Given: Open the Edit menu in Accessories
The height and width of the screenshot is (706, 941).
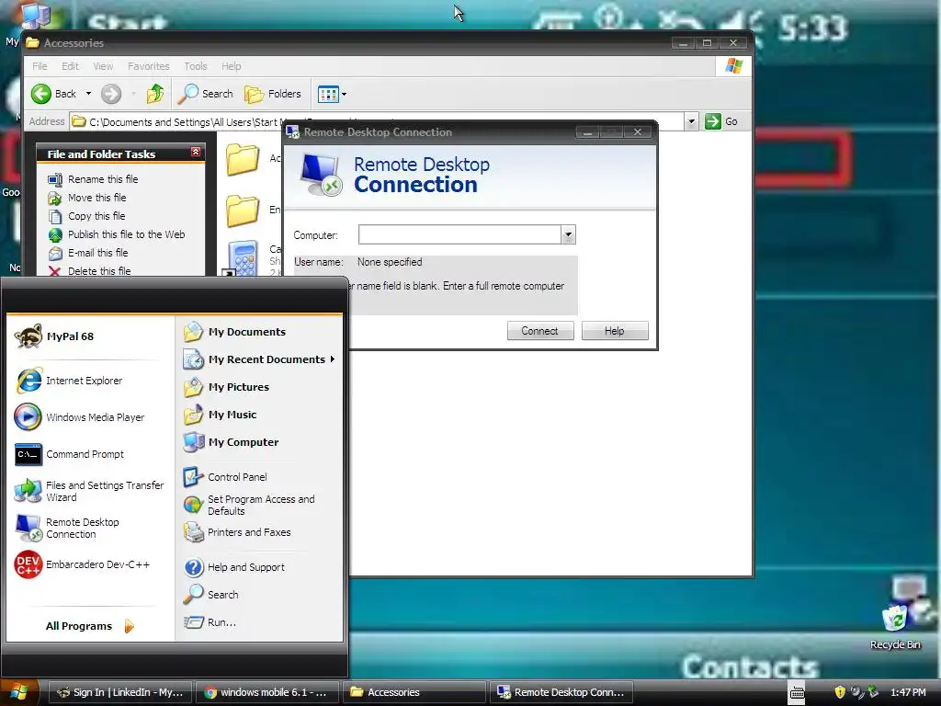Looking at the screenshot, I should [x=70, y=66].
